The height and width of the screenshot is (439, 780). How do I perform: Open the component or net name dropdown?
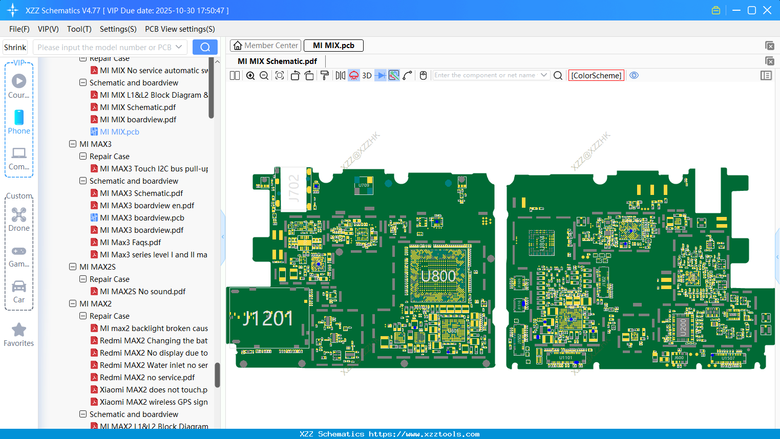[544, 75]
